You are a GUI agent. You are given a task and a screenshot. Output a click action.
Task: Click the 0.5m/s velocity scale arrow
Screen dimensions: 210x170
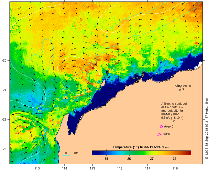tap(169, 121)
